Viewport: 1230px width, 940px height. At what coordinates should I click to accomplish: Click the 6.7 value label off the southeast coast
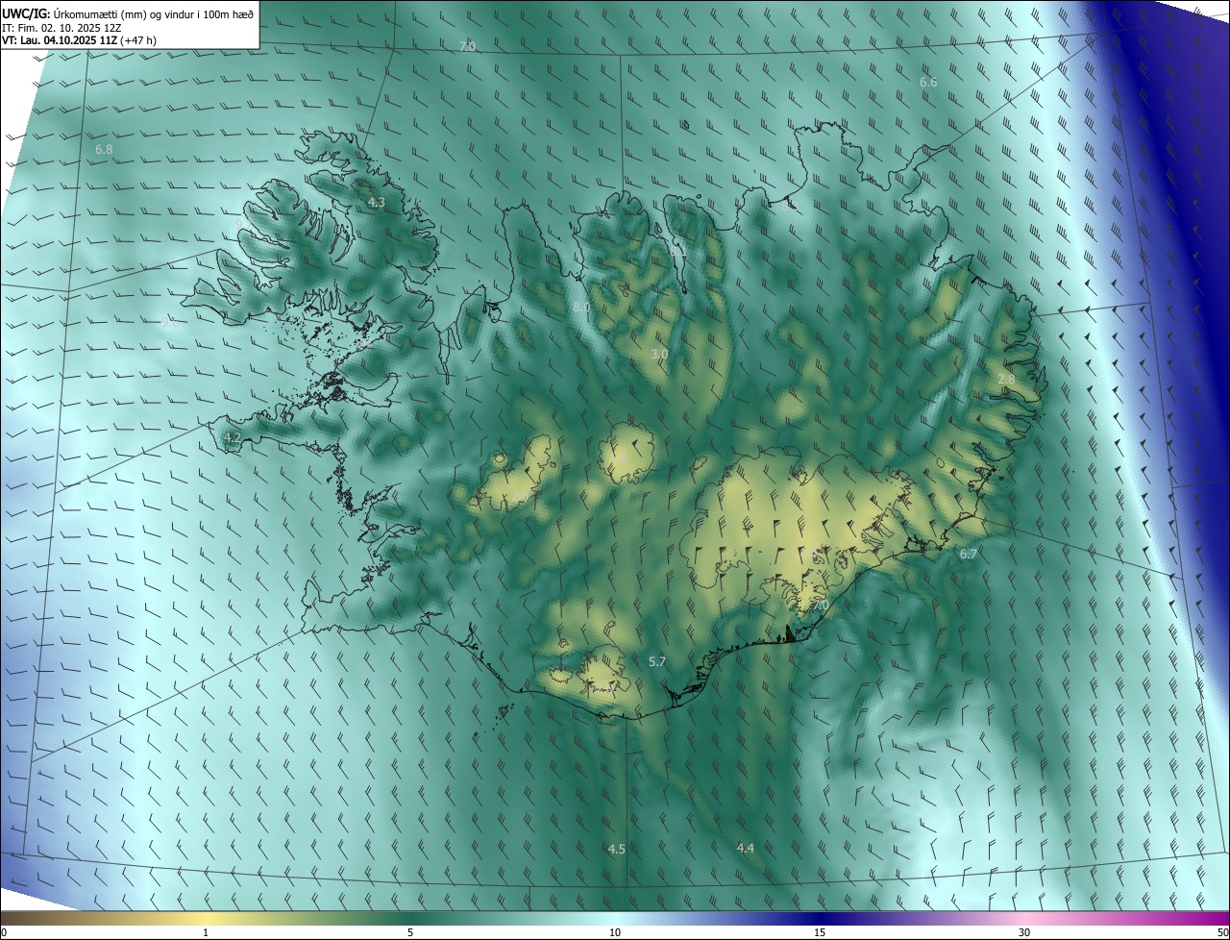click(968, 555)
